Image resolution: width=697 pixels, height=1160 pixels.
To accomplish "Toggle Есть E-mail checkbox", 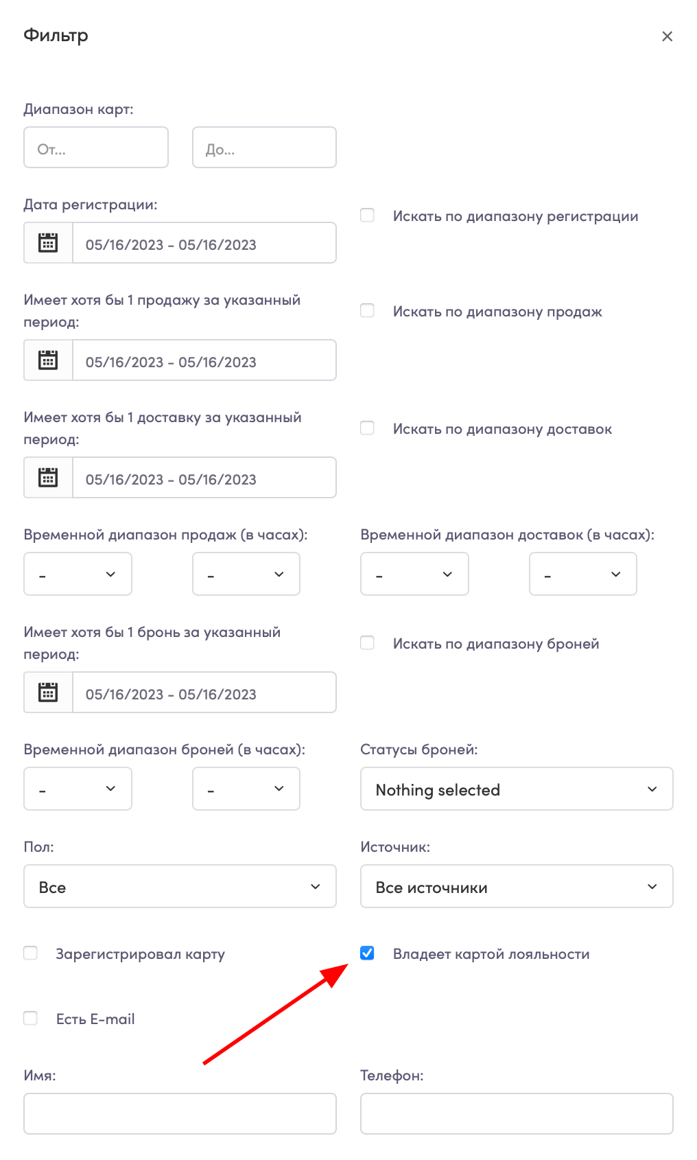I will point(31,1019).
